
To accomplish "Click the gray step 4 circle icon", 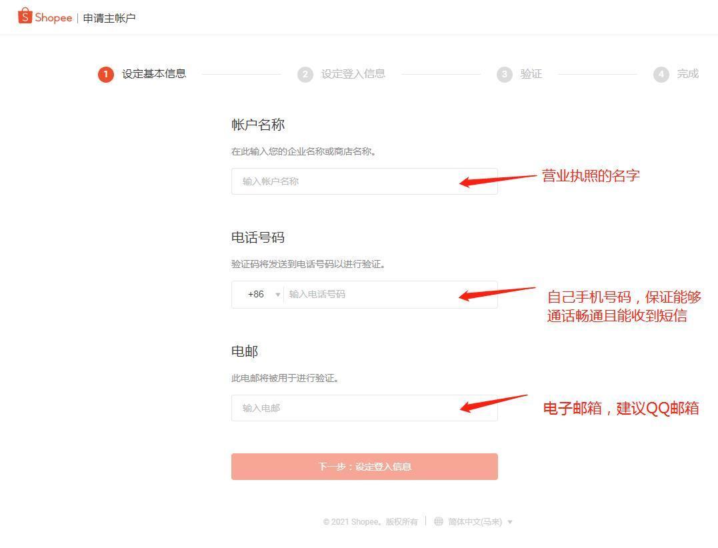I will (660, 74).
